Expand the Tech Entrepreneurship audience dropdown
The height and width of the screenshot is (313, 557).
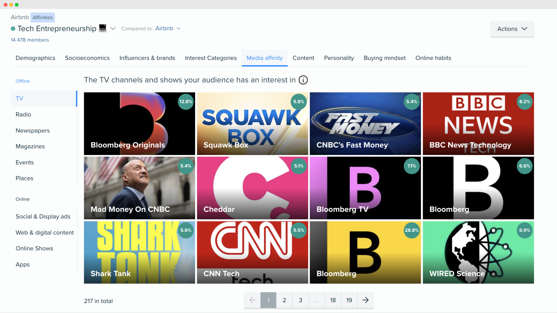click(113, 28)
